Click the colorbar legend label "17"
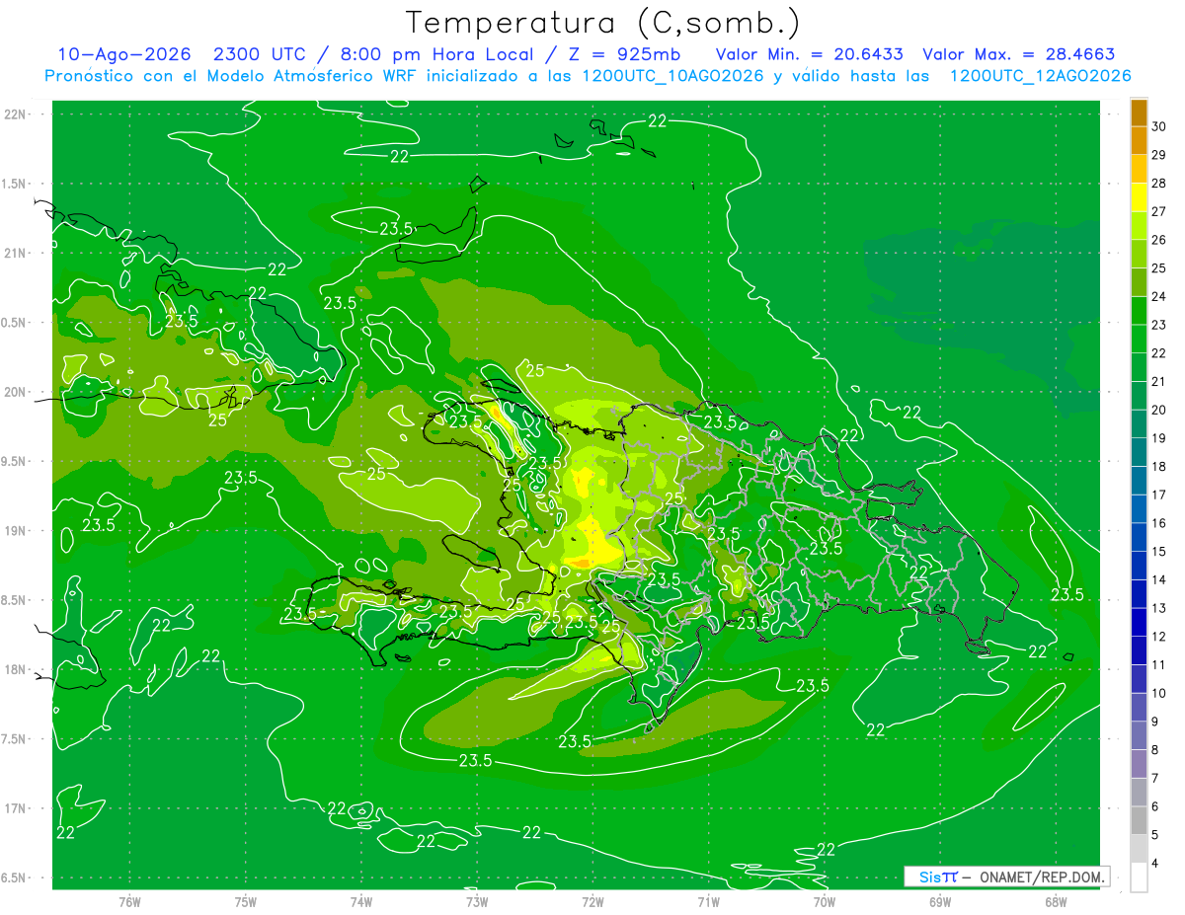 pos(1159,495)
